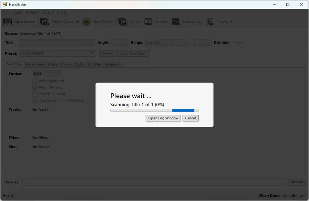309x201 pixels.
Task: Click the Open Source label
Action: [x=25, y=22]
